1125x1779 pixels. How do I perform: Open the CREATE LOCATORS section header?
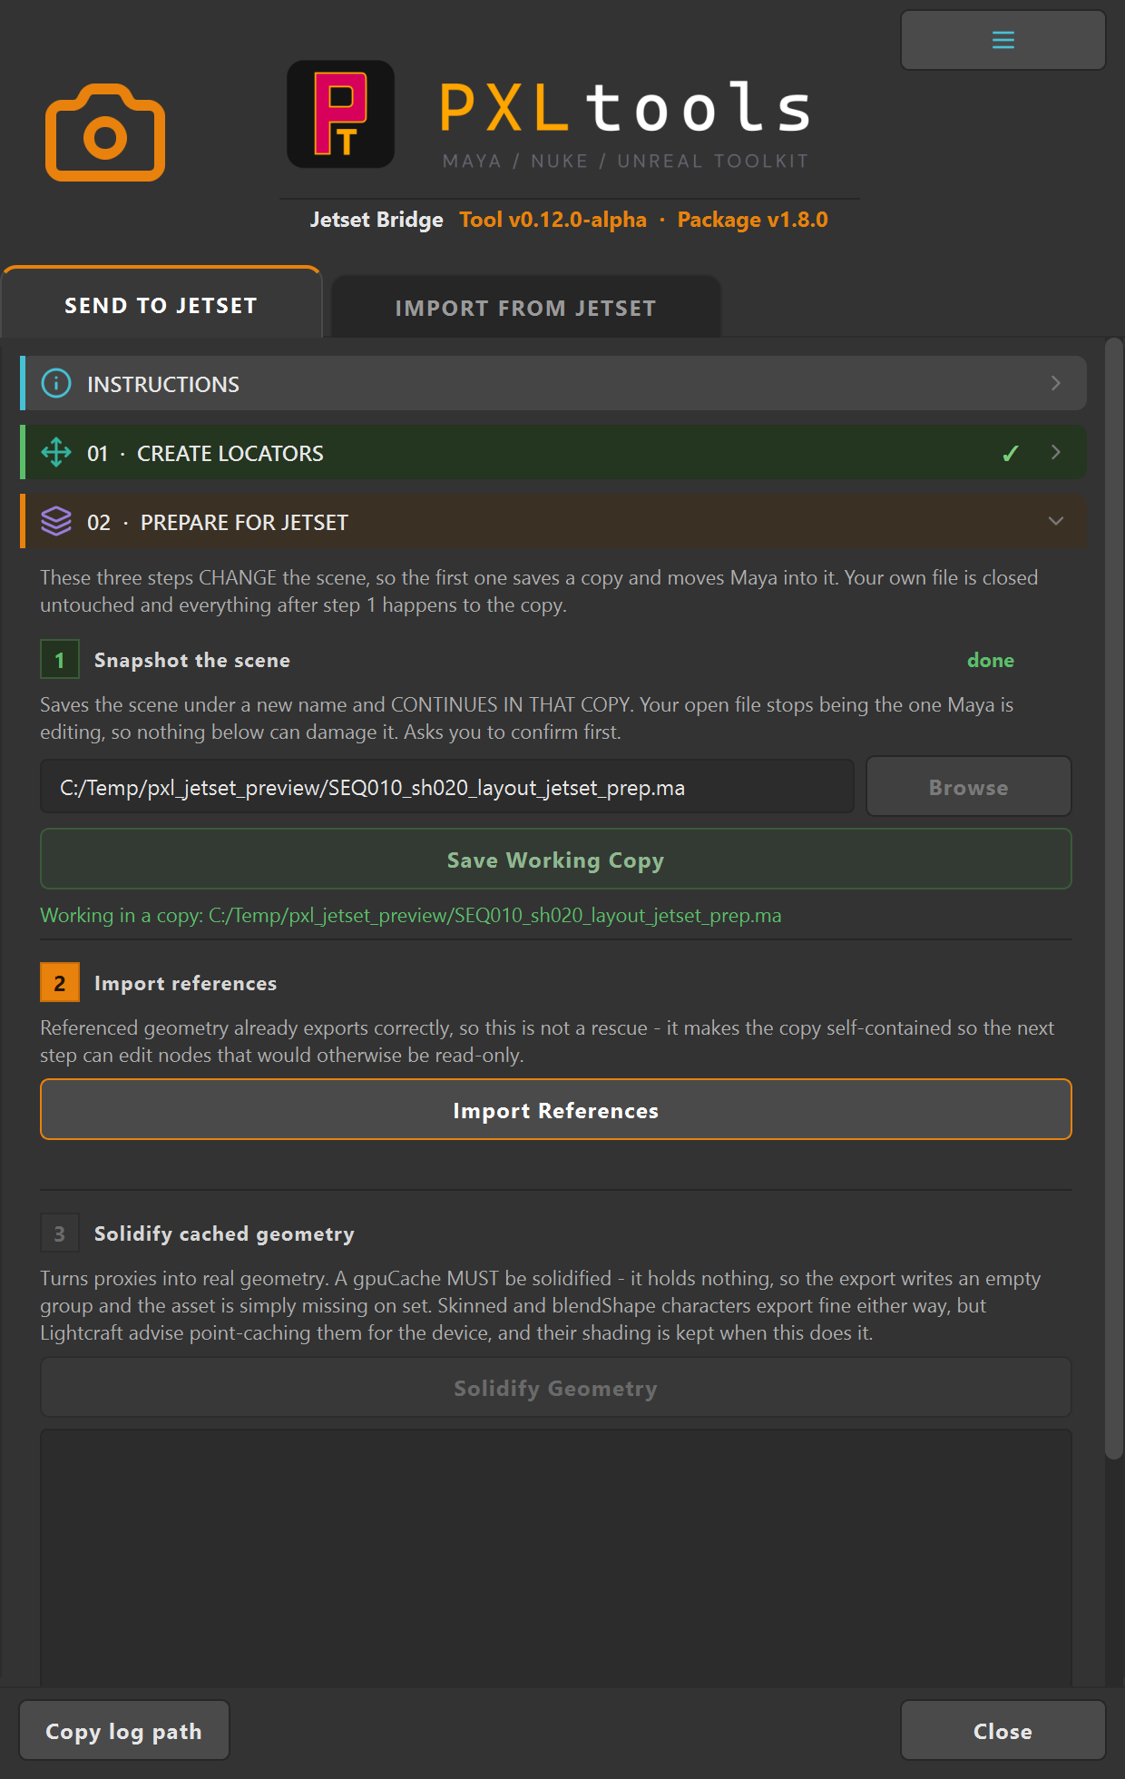(x=553, y=452)
